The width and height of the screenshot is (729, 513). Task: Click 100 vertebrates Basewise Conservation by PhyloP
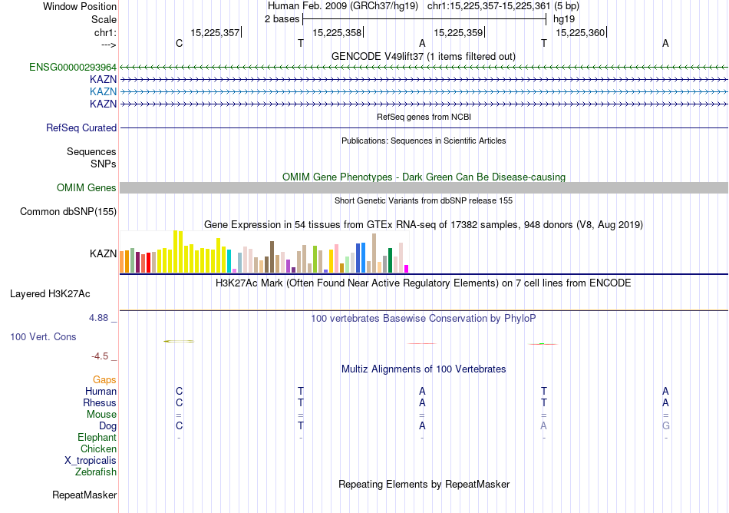[424, 318]
